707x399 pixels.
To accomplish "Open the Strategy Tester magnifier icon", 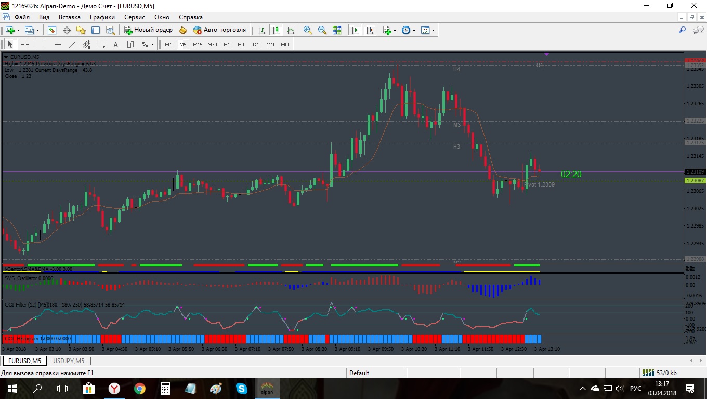I will tap(110, 30).
